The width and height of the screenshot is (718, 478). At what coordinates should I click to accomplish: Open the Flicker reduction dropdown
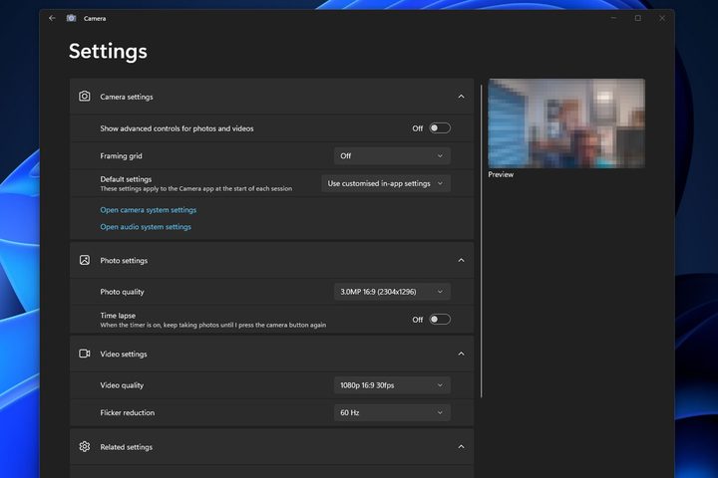[392, 412]
